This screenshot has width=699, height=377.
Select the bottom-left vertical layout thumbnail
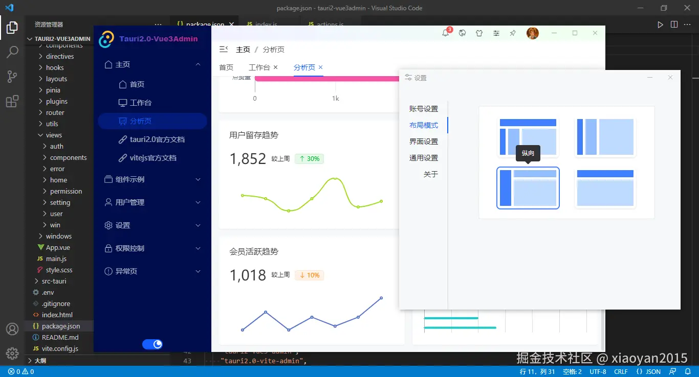coord(528,188)
